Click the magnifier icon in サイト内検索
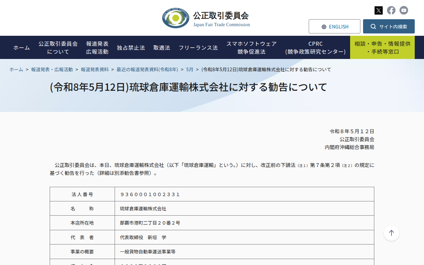Image resolution: width=424 pixels, height=265 pixels. point(373,26)
